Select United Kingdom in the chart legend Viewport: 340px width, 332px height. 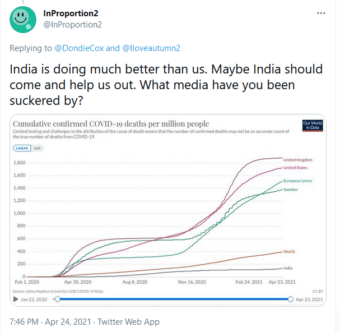(298, 160)
